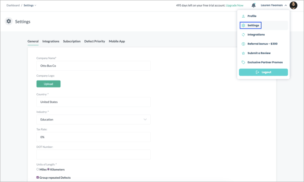The width and height of the screenshot is (304, 182).
Task: Expand the Industry dropdown showing Education
Action: pos(93,120)
